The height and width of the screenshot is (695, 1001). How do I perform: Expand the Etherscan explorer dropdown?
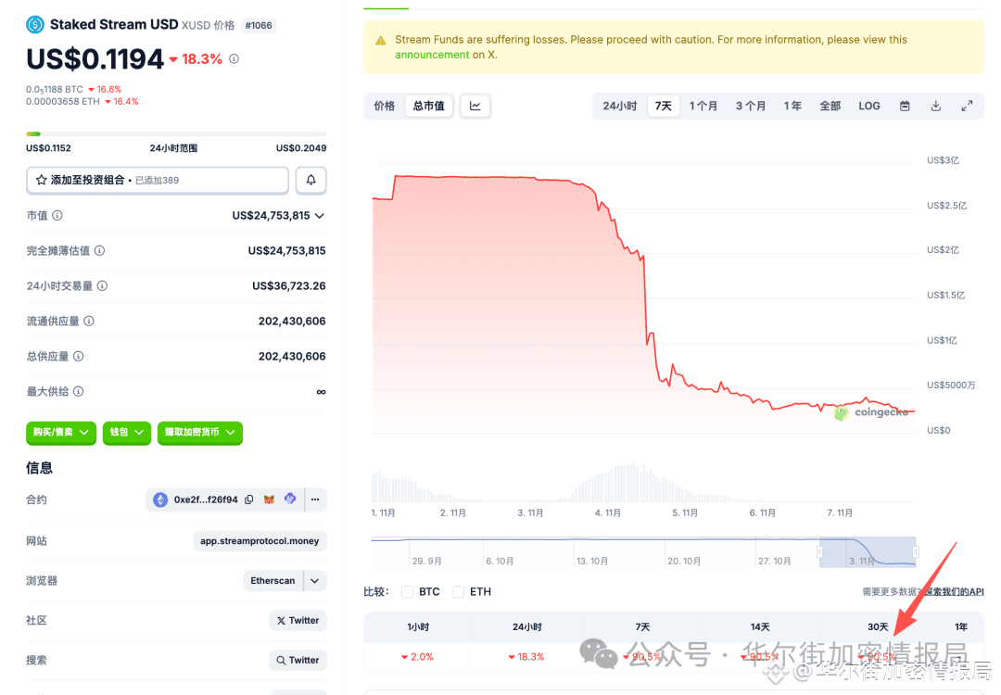(x=312, y=580)
